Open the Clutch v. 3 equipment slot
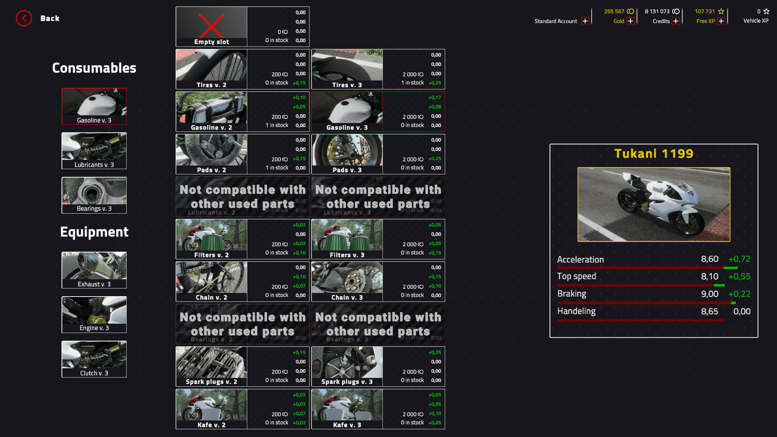 [x=94, y=359]
